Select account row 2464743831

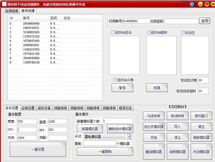[55, 28]
